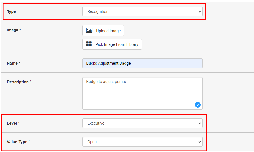Image resolution: width=254 pixels, height=152 pixels.
Task: Click the picture icon on Upload Image
Action: click(x=89, y=30)
